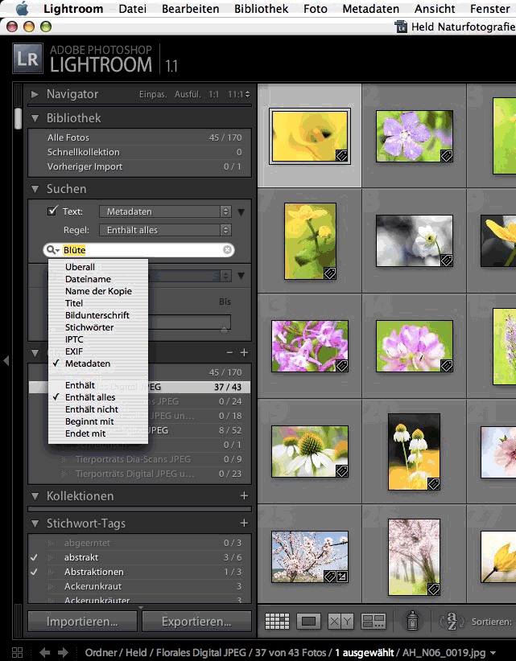Select the yellow rose thumbnail
The height and width of the screenshot is (661, 516).
310,137
